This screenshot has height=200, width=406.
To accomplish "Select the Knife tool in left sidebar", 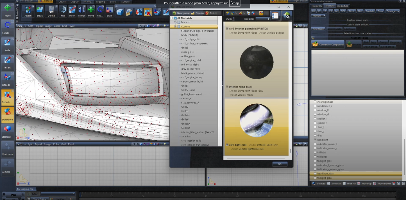I will click(7, 44).
